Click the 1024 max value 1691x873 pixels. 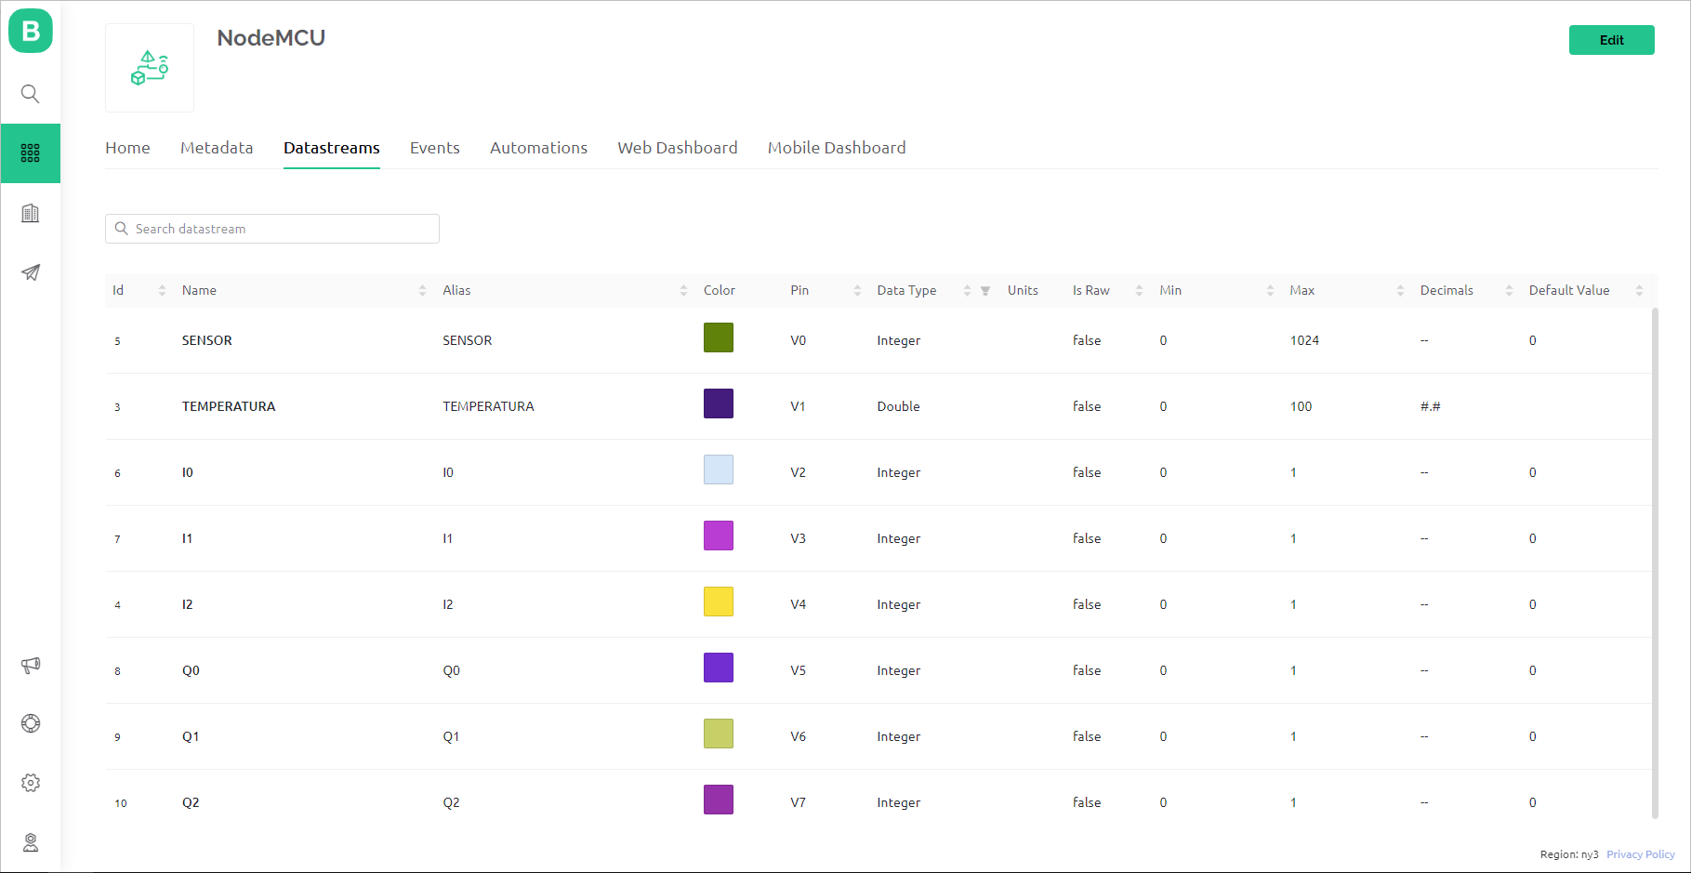1304,340
